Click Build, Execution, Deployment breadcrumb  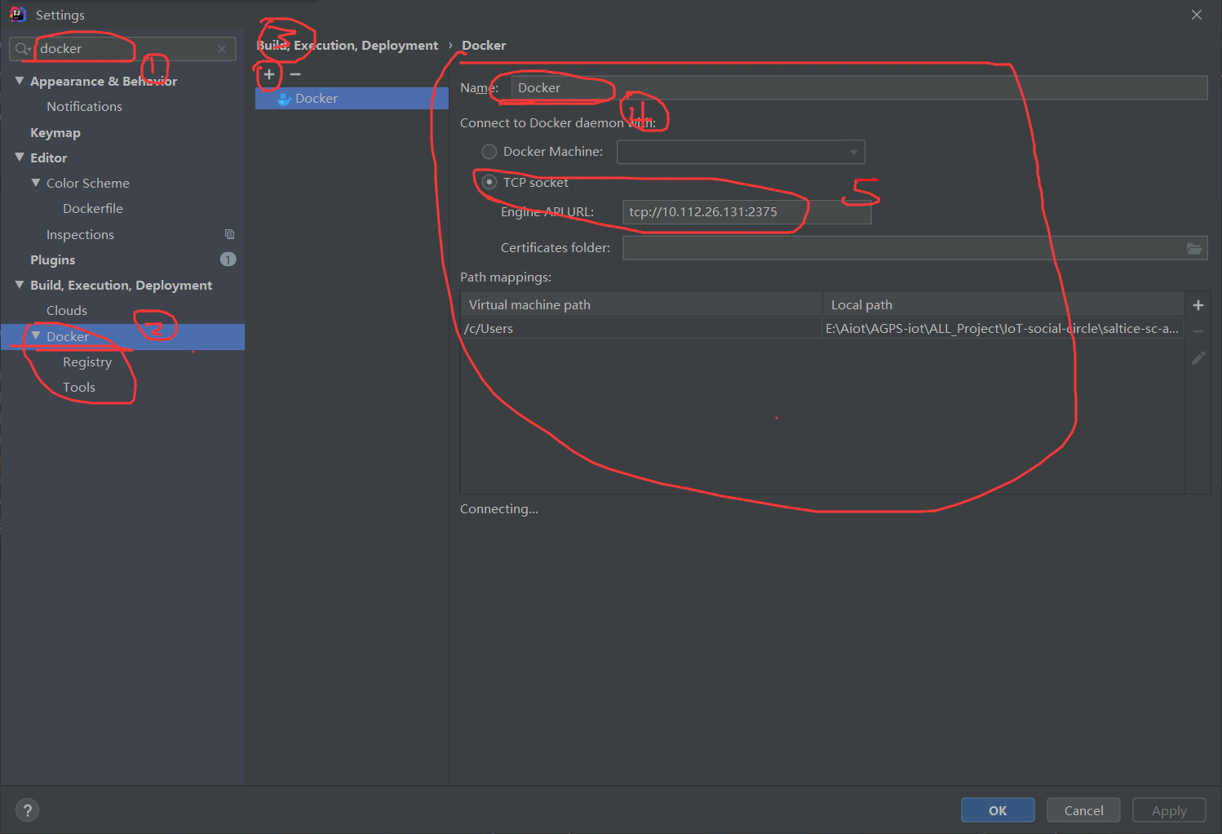click(x=348, y=46)
